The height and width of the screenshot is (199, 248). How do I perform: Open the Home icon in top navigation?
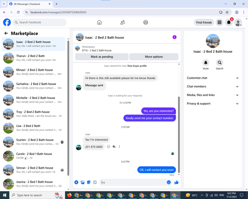click(99, 22)
